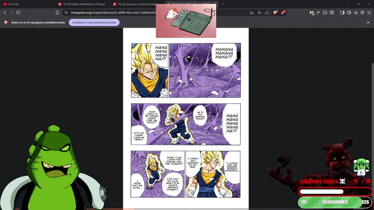This screenshot has width=374, height=210.
Task: Click the IDM download manager extension icon
Action: (x=318, y=13)
